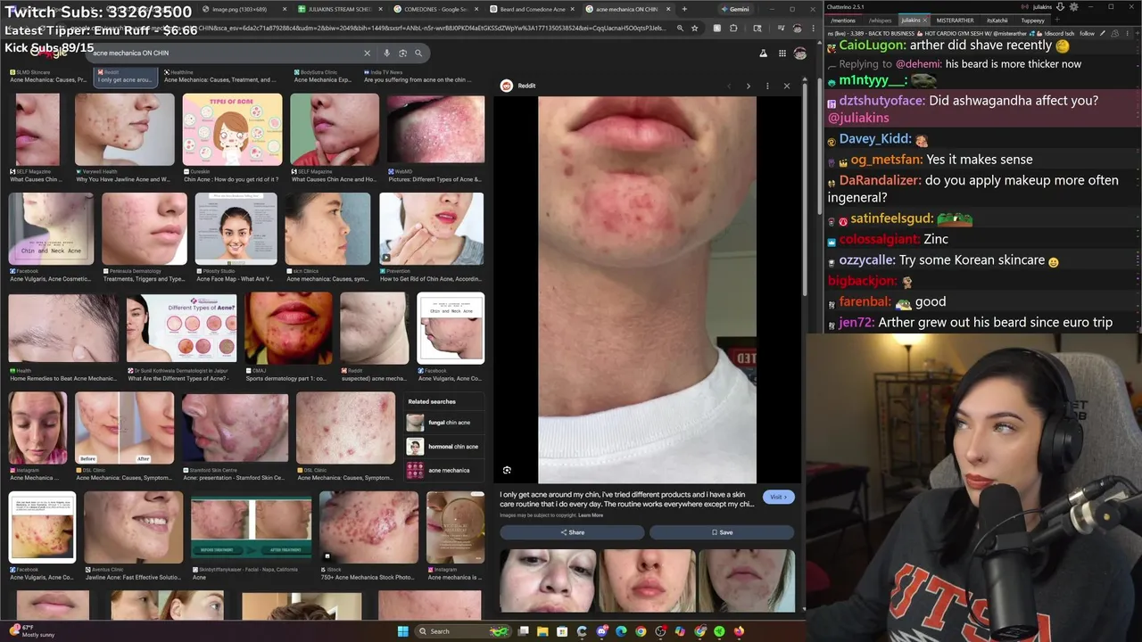This screenshot has height=642, width=1142.
Task: Follow the Learn More copyright link
Action: pyautogui.click(x=591, y=515)
